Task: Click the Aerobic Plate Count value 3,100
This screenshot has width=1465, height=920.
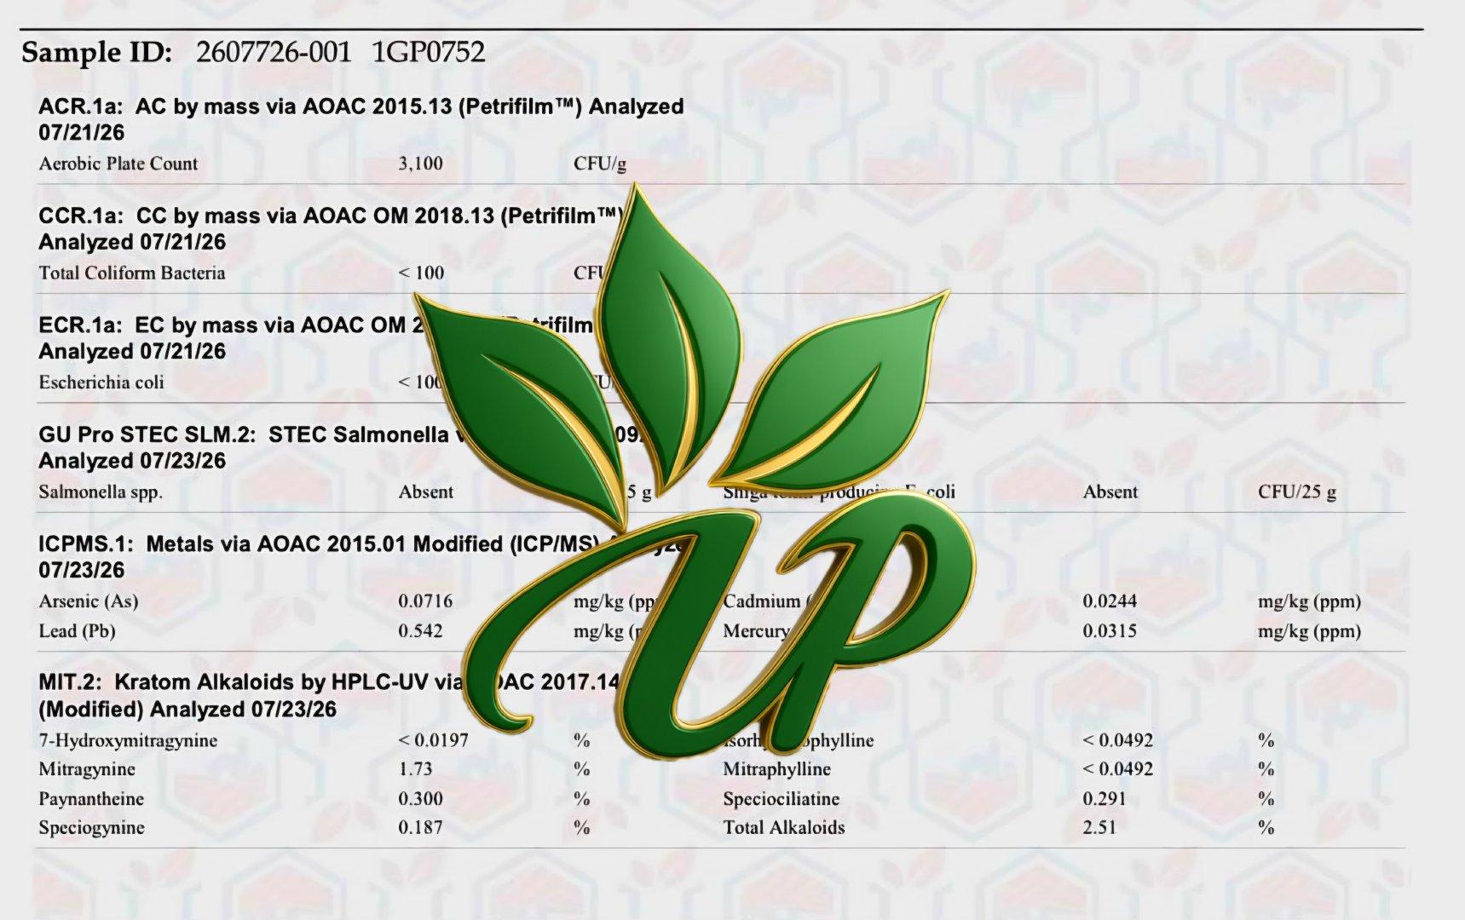Action: pyautogui.click(x=421, y=164)
